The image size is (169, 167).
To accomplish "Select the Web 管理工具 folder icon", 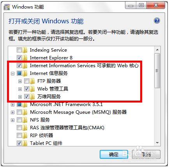I will (x=32, y=89).
